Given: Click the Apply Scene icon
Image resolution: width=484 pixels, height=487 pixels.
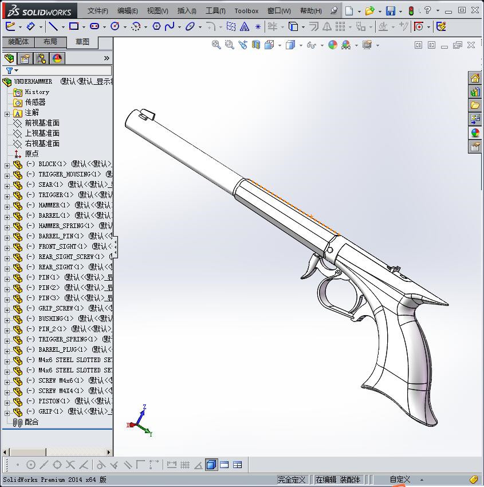Looking at the screenshot, I should (x=346, y=45).
